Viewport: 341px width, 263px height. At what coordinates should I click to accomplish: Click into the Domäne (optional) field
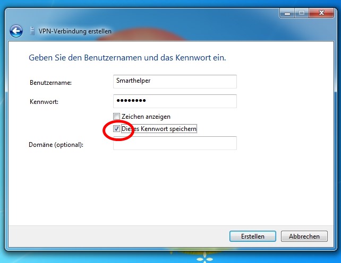[x=175, y=143]
